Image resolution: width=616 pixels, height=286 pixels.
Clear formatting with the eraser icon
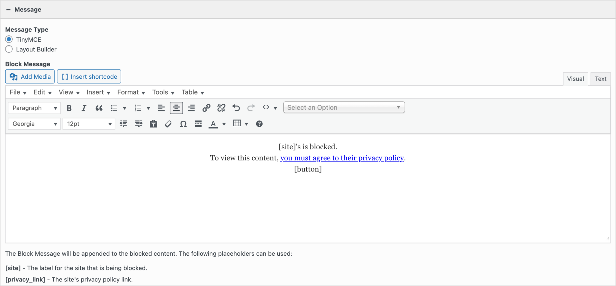(168, 124)
